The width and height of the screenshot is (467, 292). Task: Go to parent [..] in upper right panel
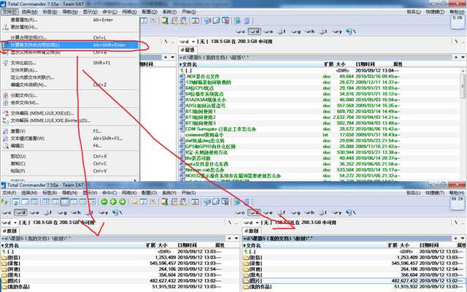pos(186,71)
